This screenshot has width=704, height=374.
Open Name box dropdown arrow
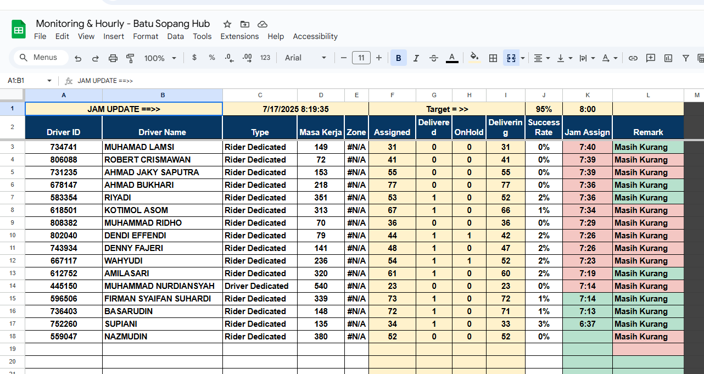(49, 81)
